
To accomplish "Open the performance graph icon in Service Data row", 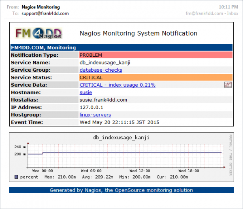I will (x=228, y=85).
